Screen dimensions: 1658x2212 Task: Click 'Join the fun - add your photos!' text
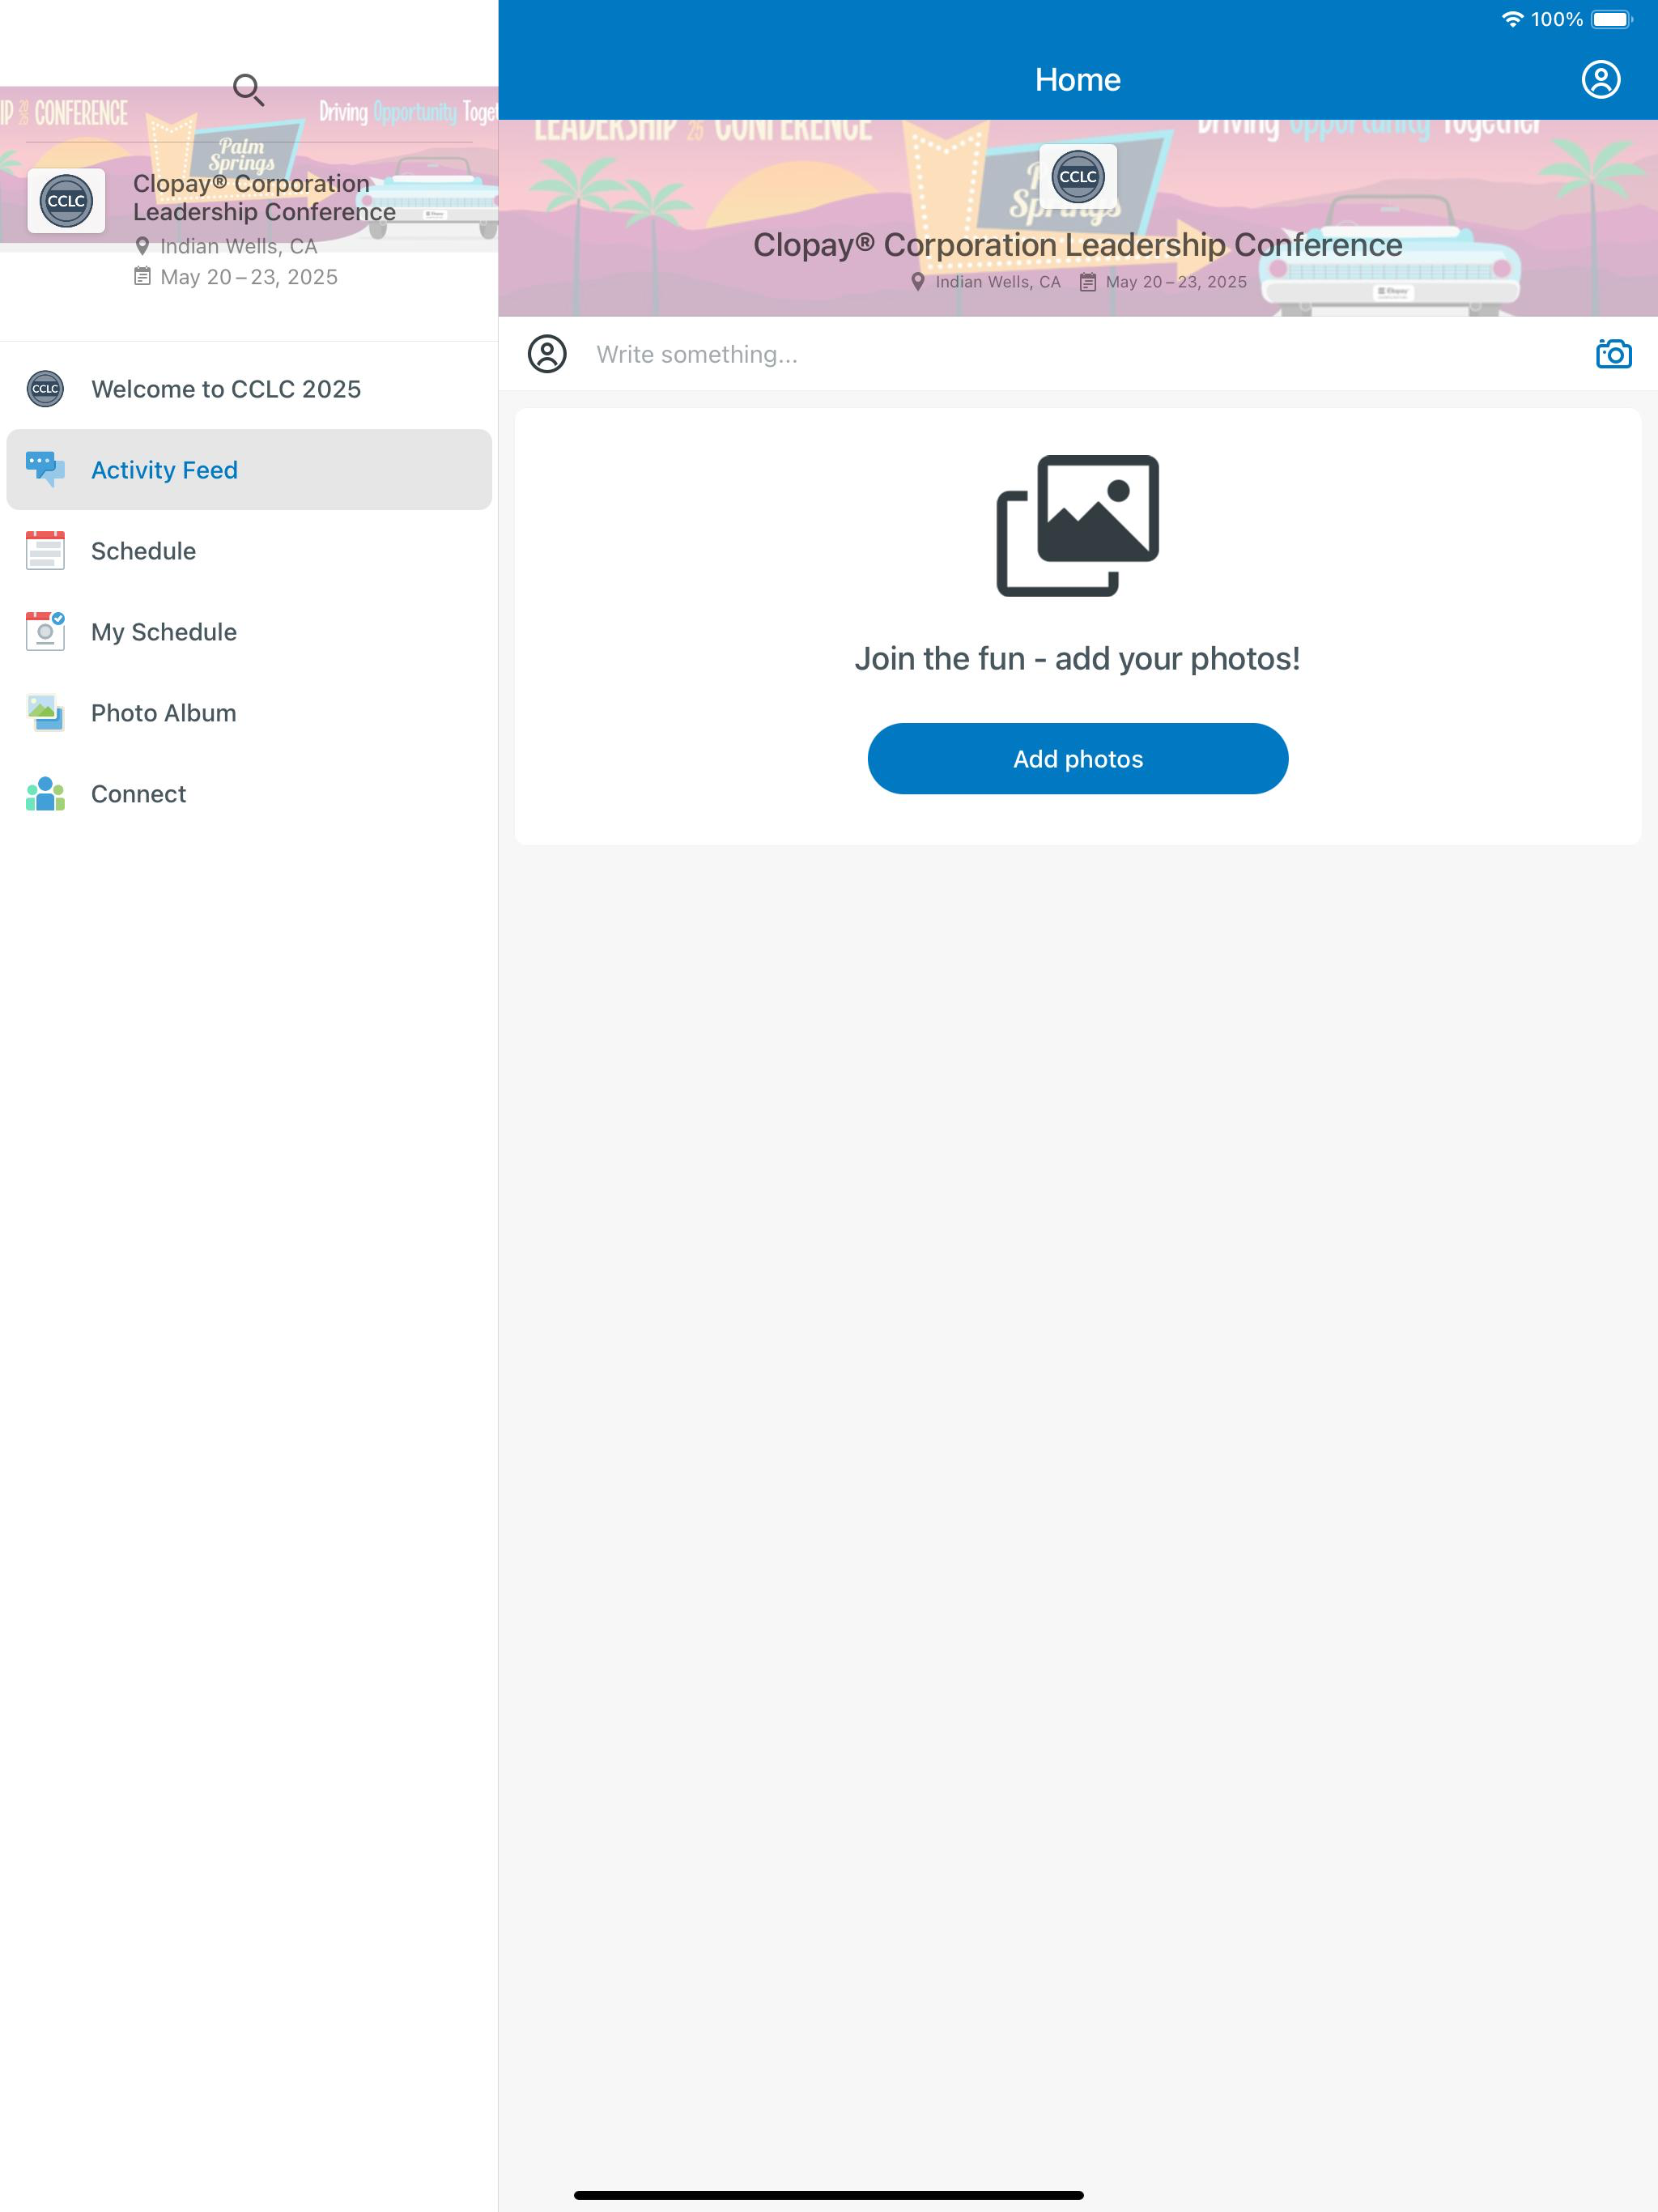pos(1078,659)
